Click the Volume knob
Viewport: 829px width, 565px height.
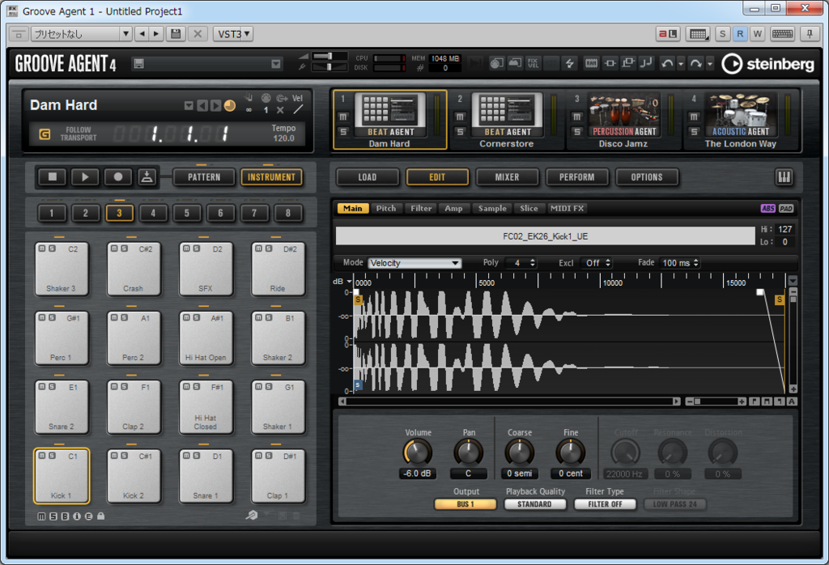pyautogui.click(x=418, y=452)
